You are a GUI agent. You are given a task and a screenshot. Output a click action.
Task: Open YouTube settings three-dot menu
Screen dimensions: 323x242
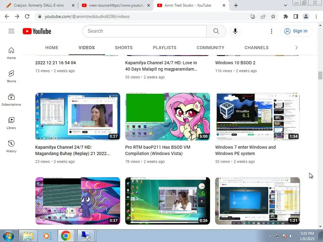(x=272, y=31)
